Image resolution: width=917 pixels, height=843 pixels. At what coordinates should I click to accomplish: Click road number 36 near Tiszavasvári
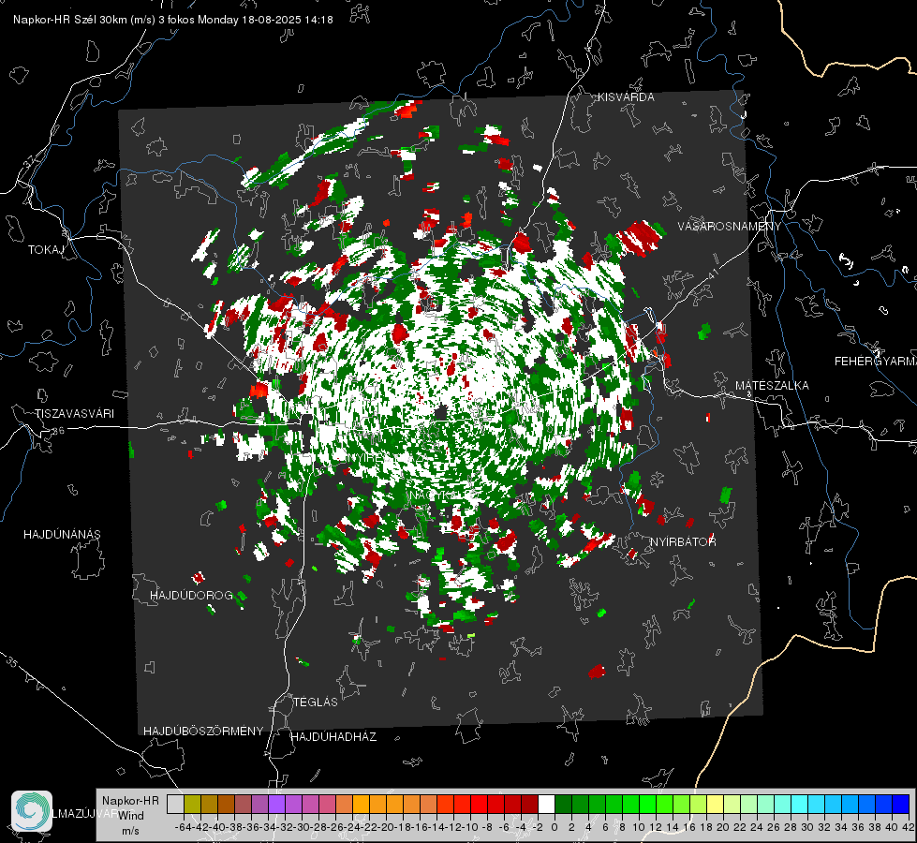pyautogui.click(x=58, y=431)
